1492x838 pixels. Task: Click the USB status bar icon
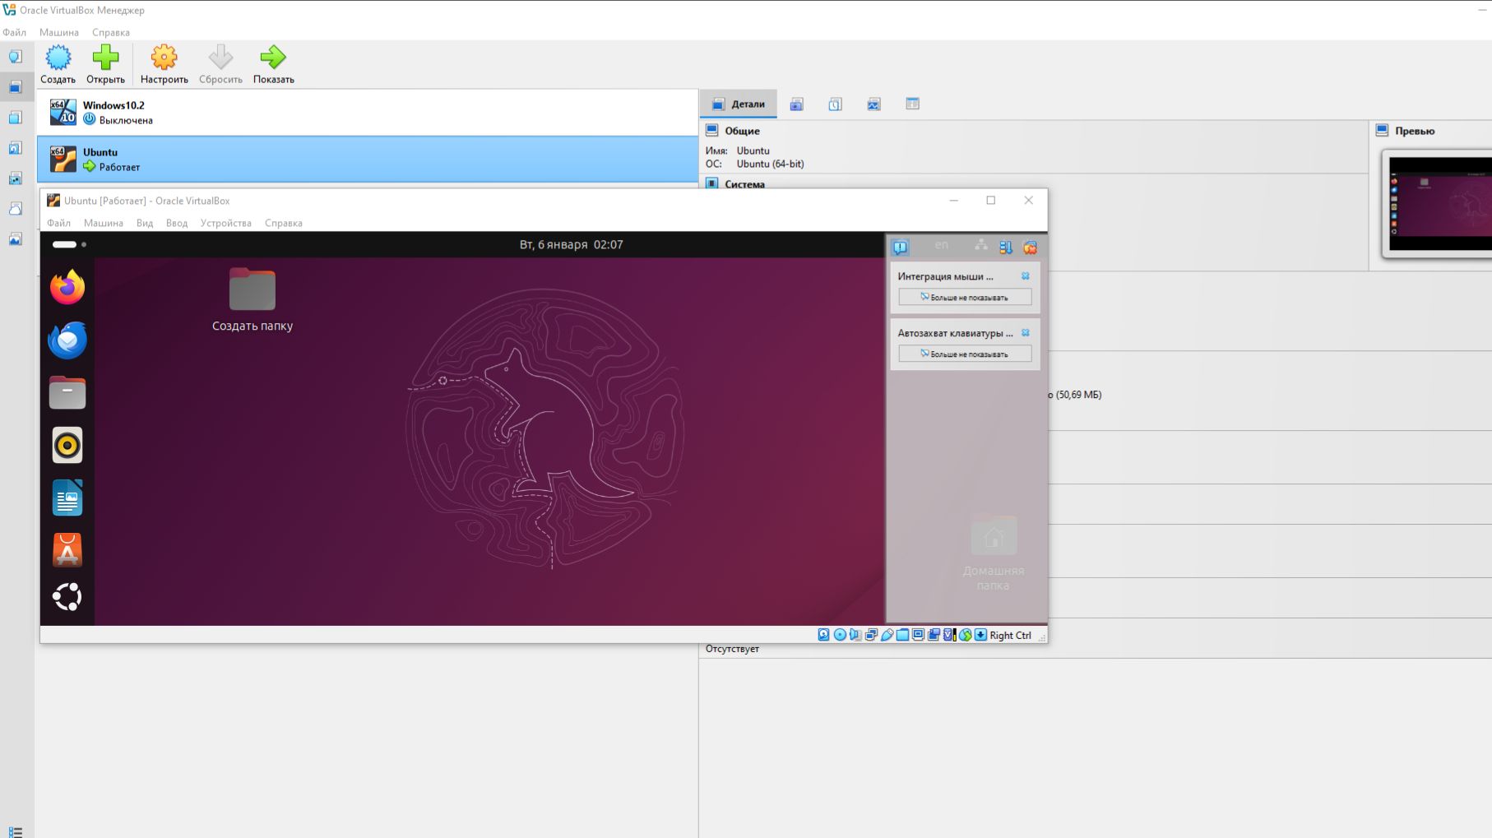(x=887, y=635)
